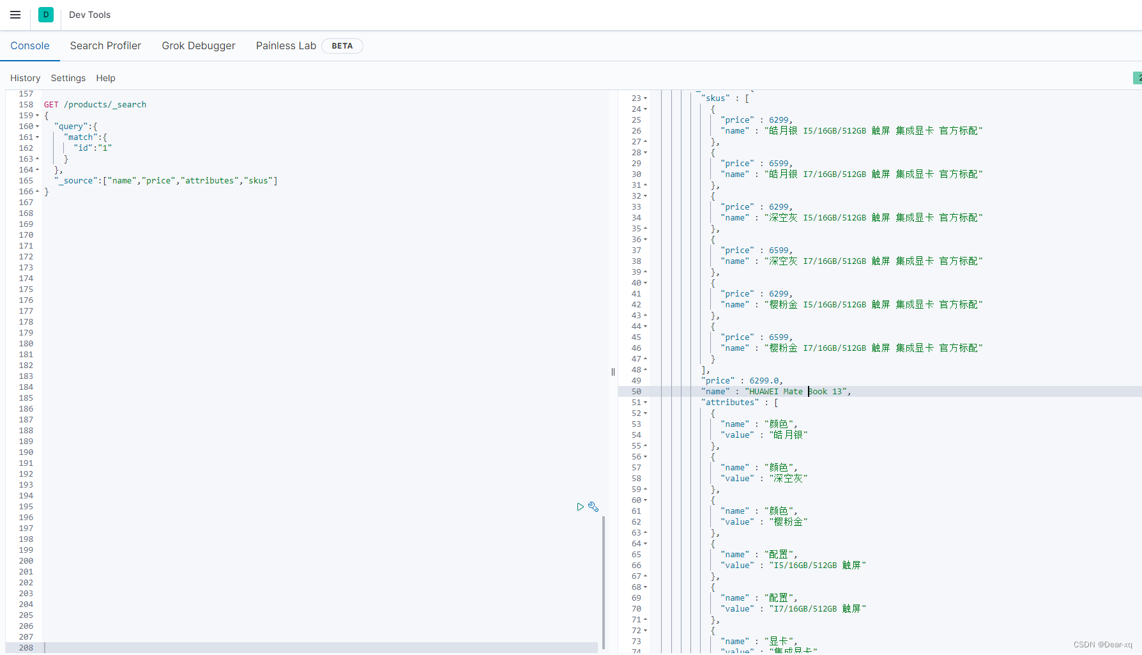
Task: Collapse output fold at line 64
Action: pos(645,544)
